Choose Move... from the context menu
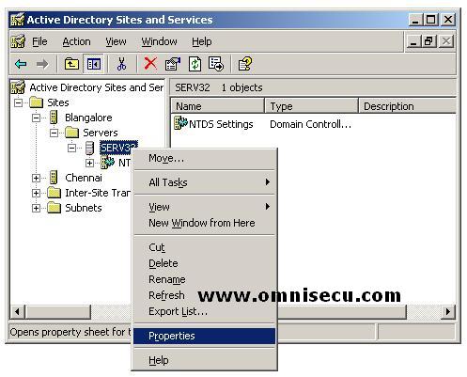467x377 pixels. pos(204,158)
